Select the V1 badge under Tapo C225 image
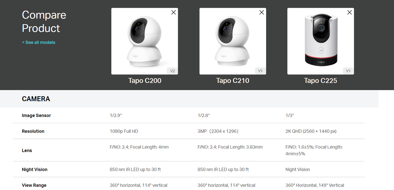 [x=348, y=71]
